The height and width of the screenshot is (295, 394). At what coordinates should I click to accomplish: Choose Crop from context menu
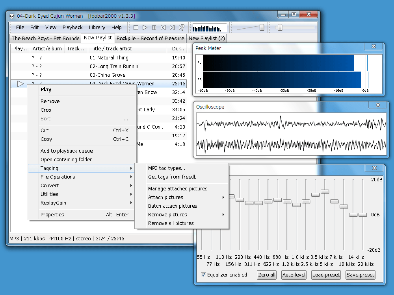point(82,110)
